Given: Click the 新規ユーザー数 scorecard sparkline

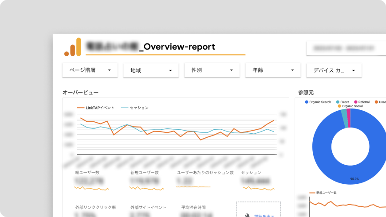Looking at the screenshot, I should [146, 189].
